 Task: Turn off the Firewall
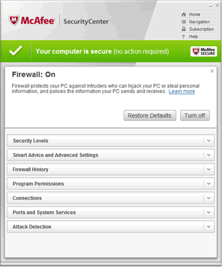pyautogui.click(x=195, y=116)
